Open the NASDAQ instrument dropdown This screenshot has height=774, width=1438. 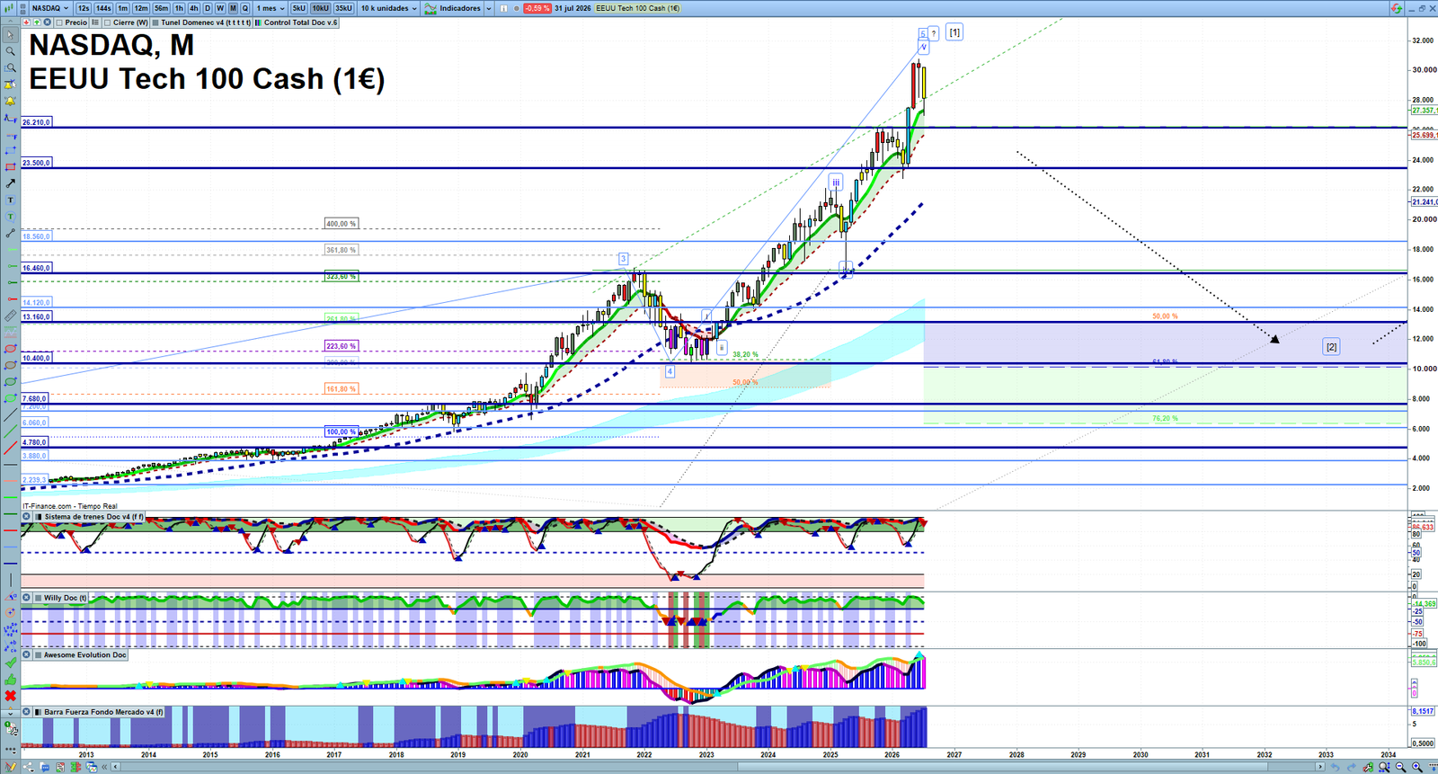click(49, 8)
